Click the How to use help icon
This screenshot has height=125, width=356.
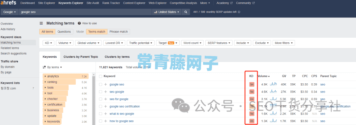click(x=79, y=23)
